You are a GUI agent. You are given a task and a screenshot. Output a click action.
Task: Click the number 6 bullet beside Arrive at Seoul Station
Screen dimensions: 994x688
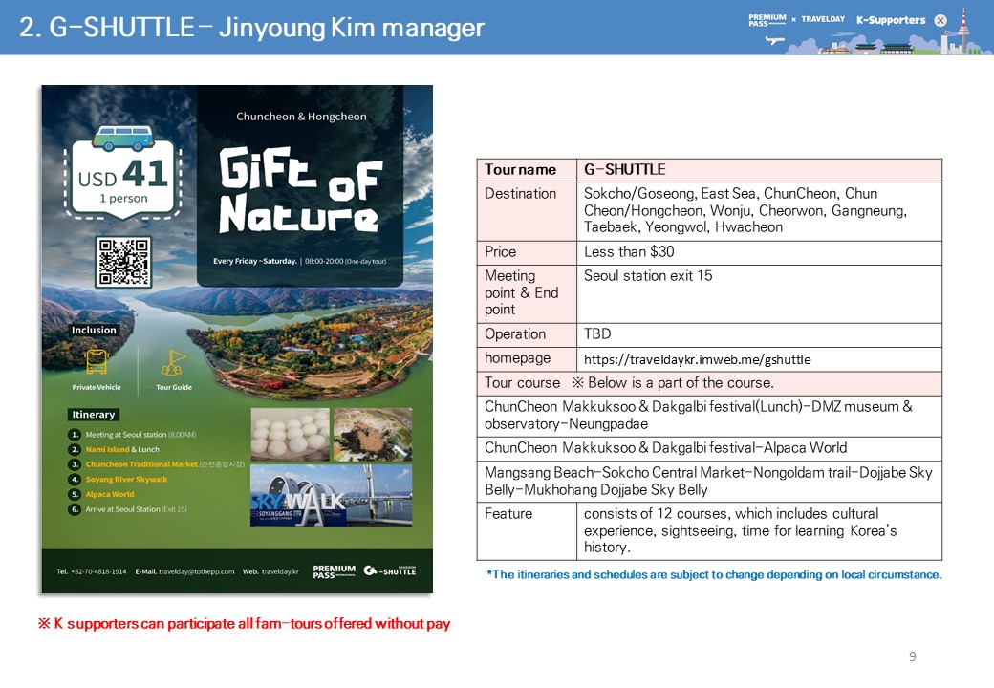(x=75, y=509)
